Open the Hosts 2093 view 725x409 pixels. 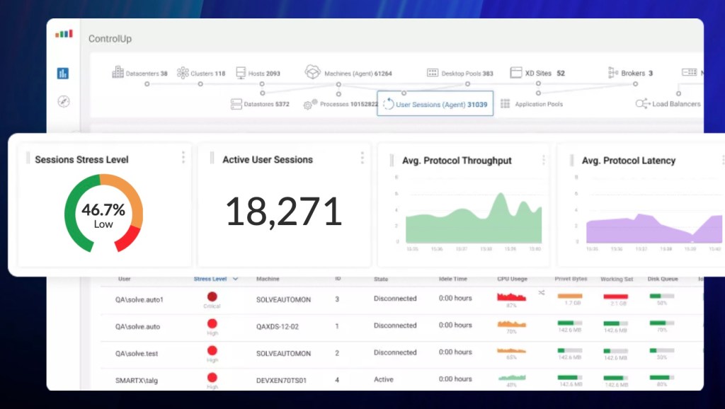coord(264,74)
